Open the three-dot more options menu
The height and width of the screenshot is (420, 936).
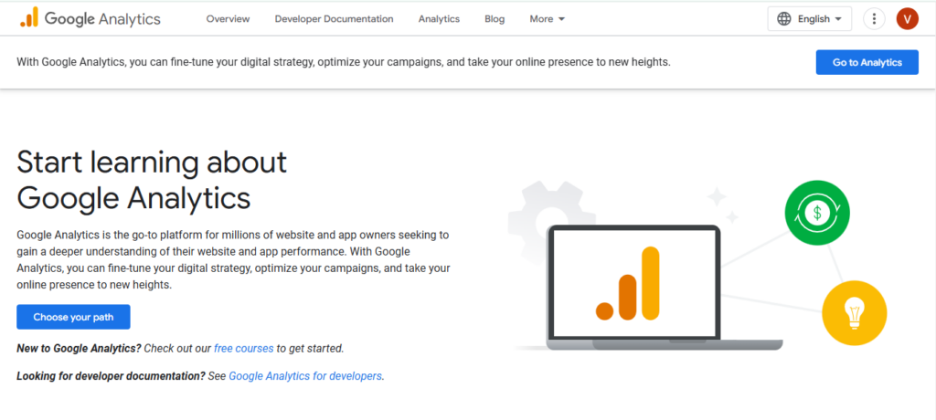click(874, 19)
